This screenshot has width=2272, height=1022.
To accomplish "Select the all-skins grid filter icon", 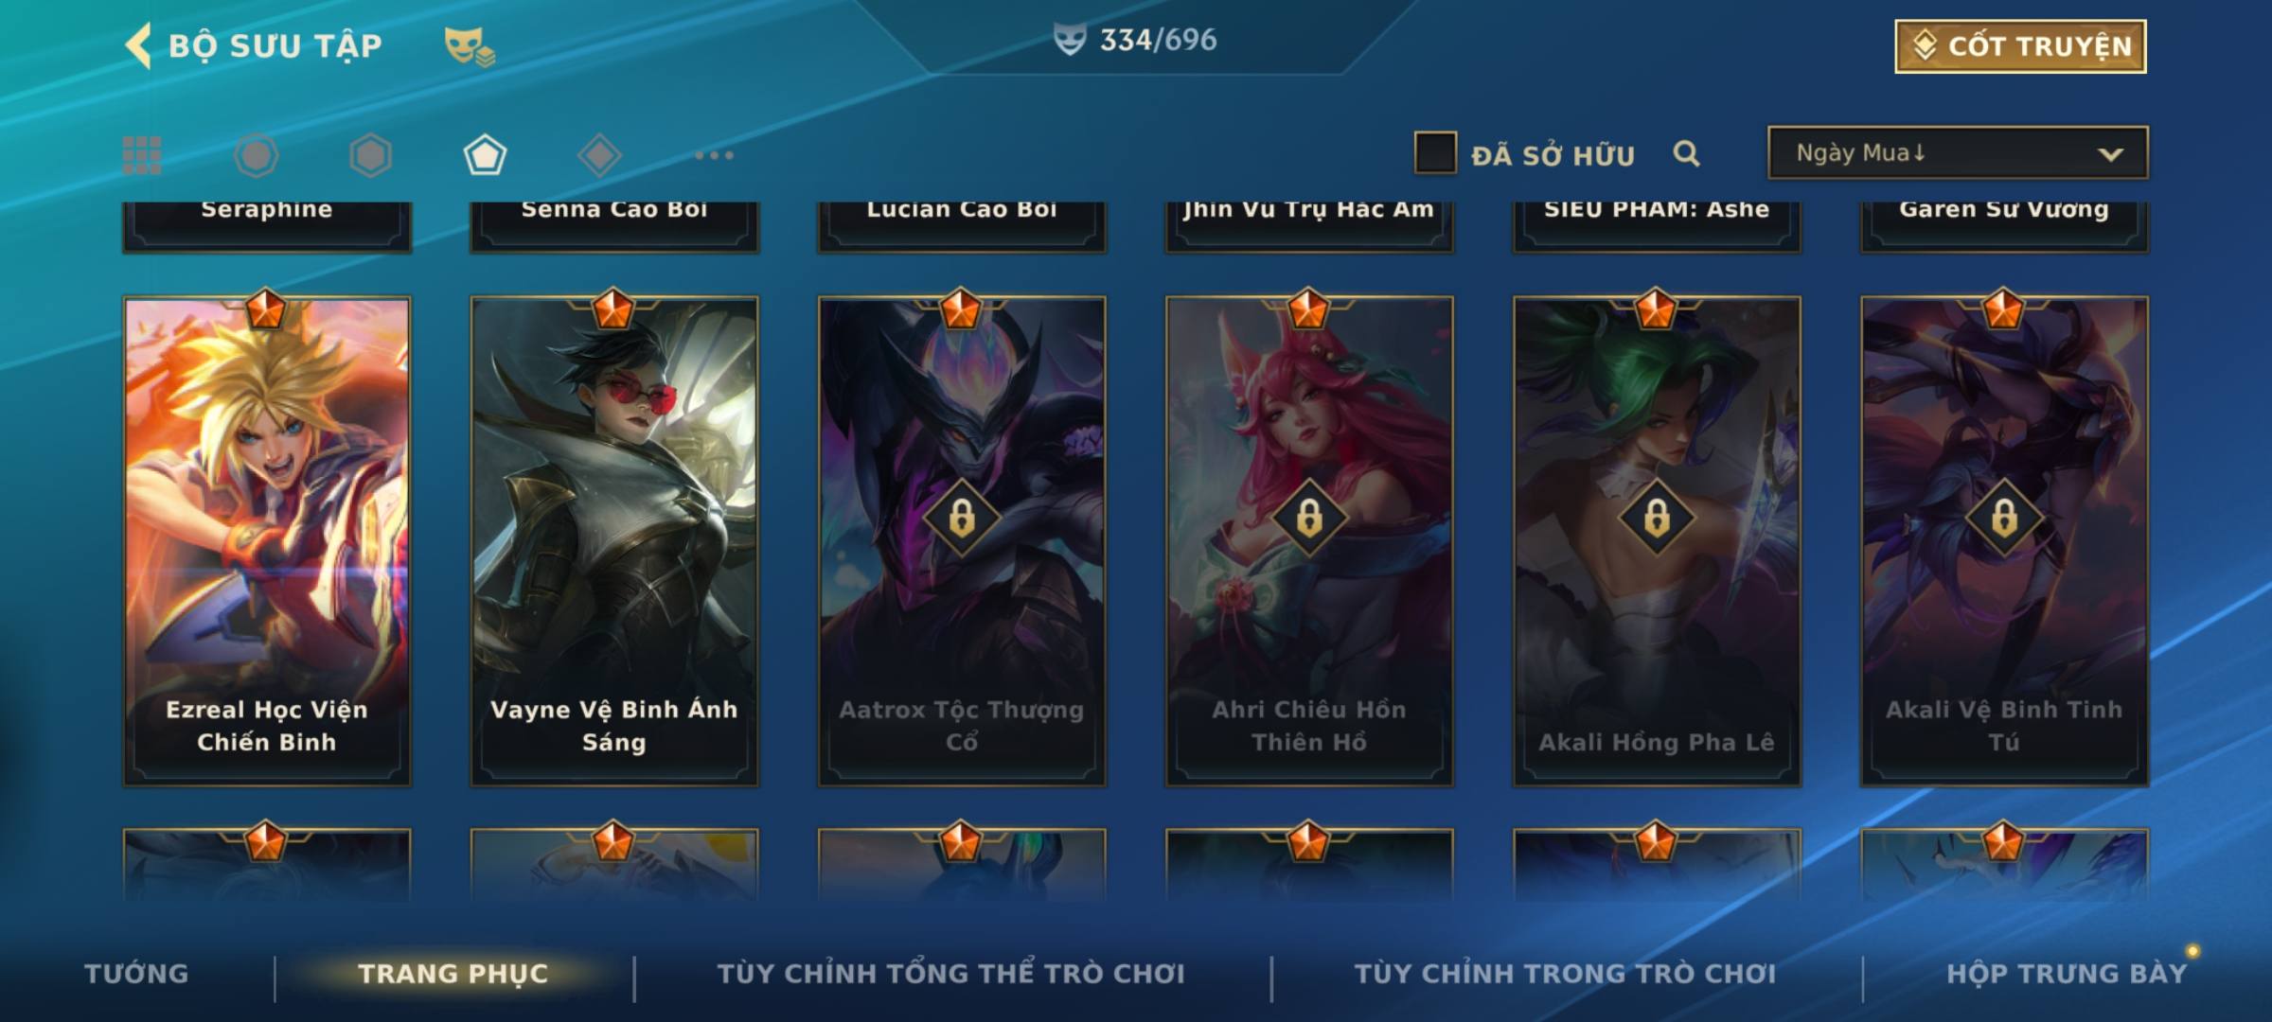I will pyautogui.click(x=142, y=155).
